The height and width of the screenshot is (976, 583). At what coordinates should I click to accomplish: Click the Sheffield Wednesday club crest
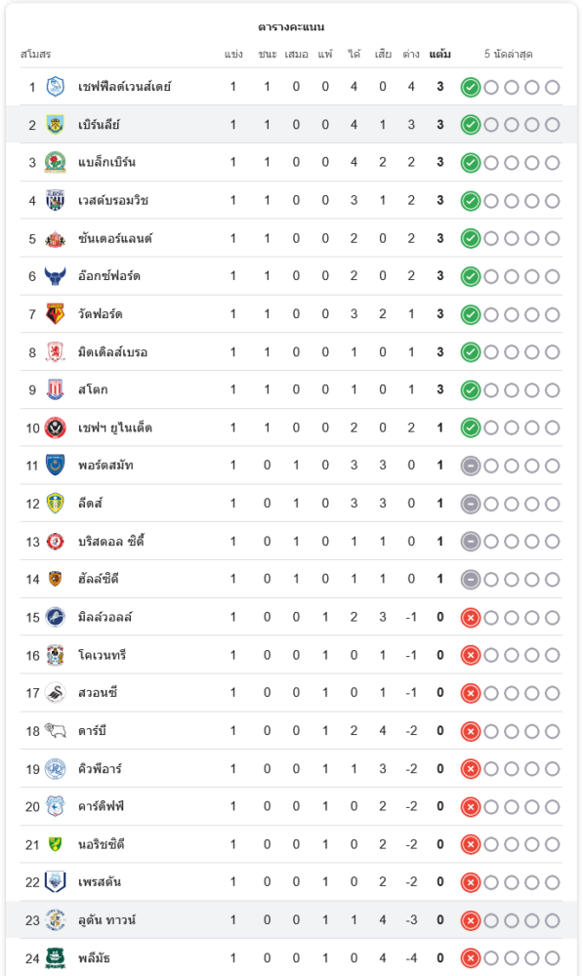click(56, 87)
